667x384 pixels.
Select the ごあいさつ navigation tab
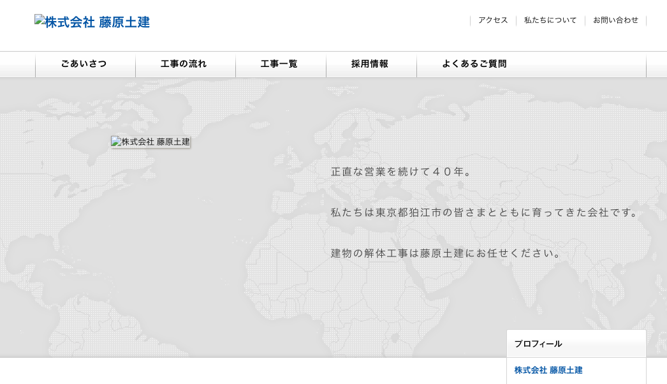pyautogui.click(x=85, y=64)
